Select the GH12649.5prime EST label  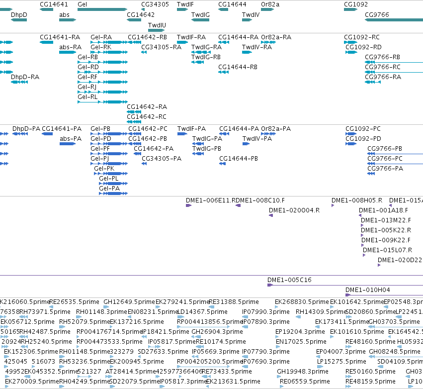129,301
